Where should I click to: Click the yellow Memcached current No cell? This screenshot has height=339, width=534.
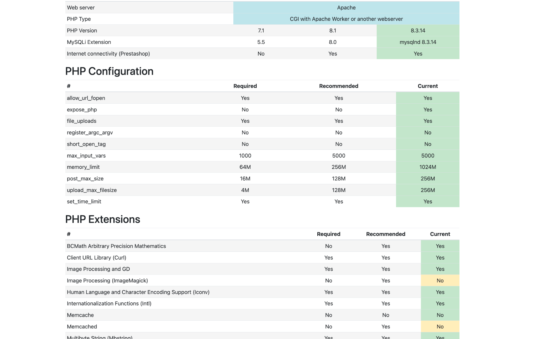pos(440,327)
